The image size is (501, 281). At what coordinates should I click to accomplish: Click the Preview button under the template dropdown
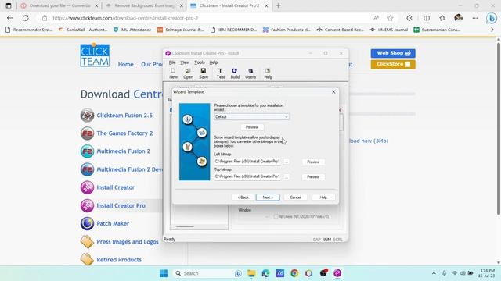[252, 127]
